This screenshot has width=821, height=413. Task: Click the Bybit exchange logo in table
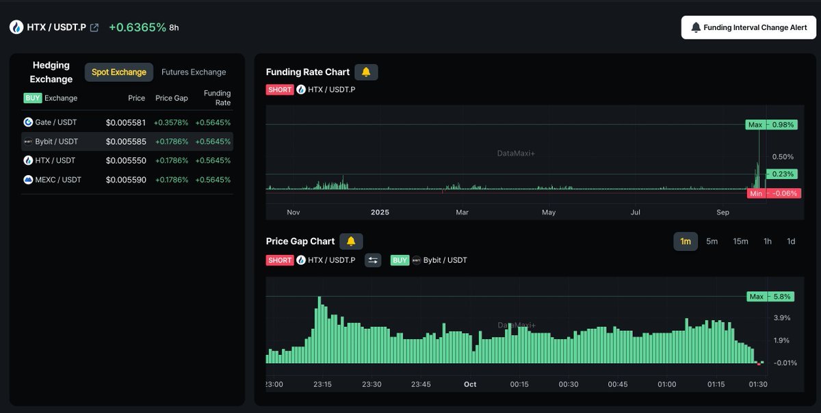(x=28, y=142)
